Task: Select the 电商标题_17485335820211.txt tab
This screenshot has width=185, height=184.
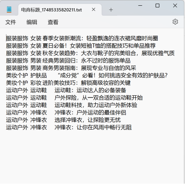Action: pyautogui.click(x=51, y=10)
